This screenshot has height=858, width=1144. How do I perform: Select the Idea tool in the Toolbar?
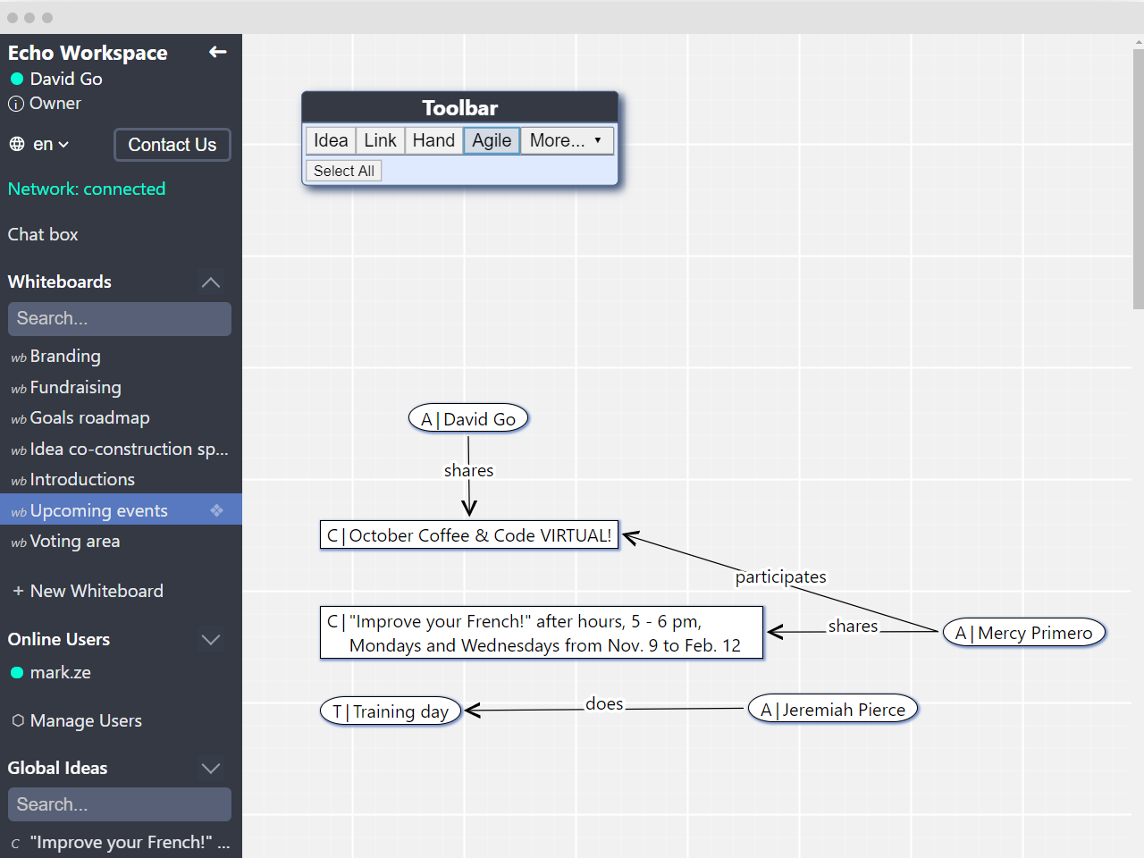point(331,140)
